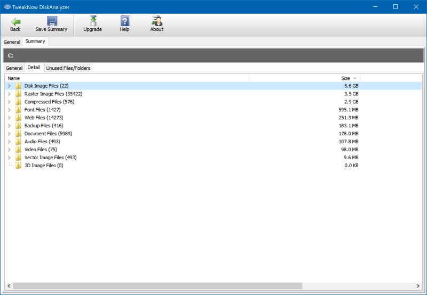Expand the Web Files node

pos(9,118)
